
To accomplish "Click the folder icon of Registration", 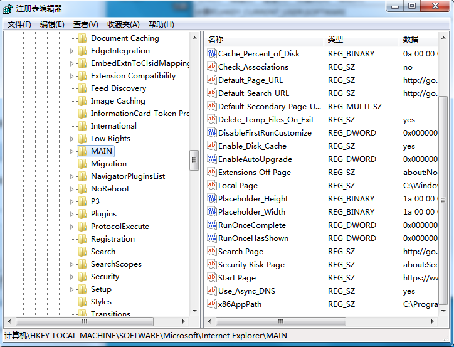I will [x=83, y=239].
